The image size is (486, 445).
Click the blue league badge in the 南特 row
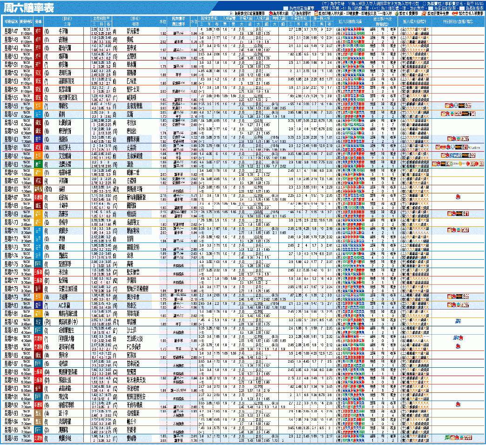pos(38,115)
